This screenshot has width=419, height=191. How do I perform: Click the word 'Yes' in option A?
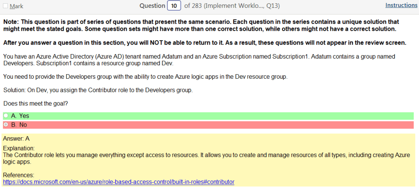coord(24,116)
